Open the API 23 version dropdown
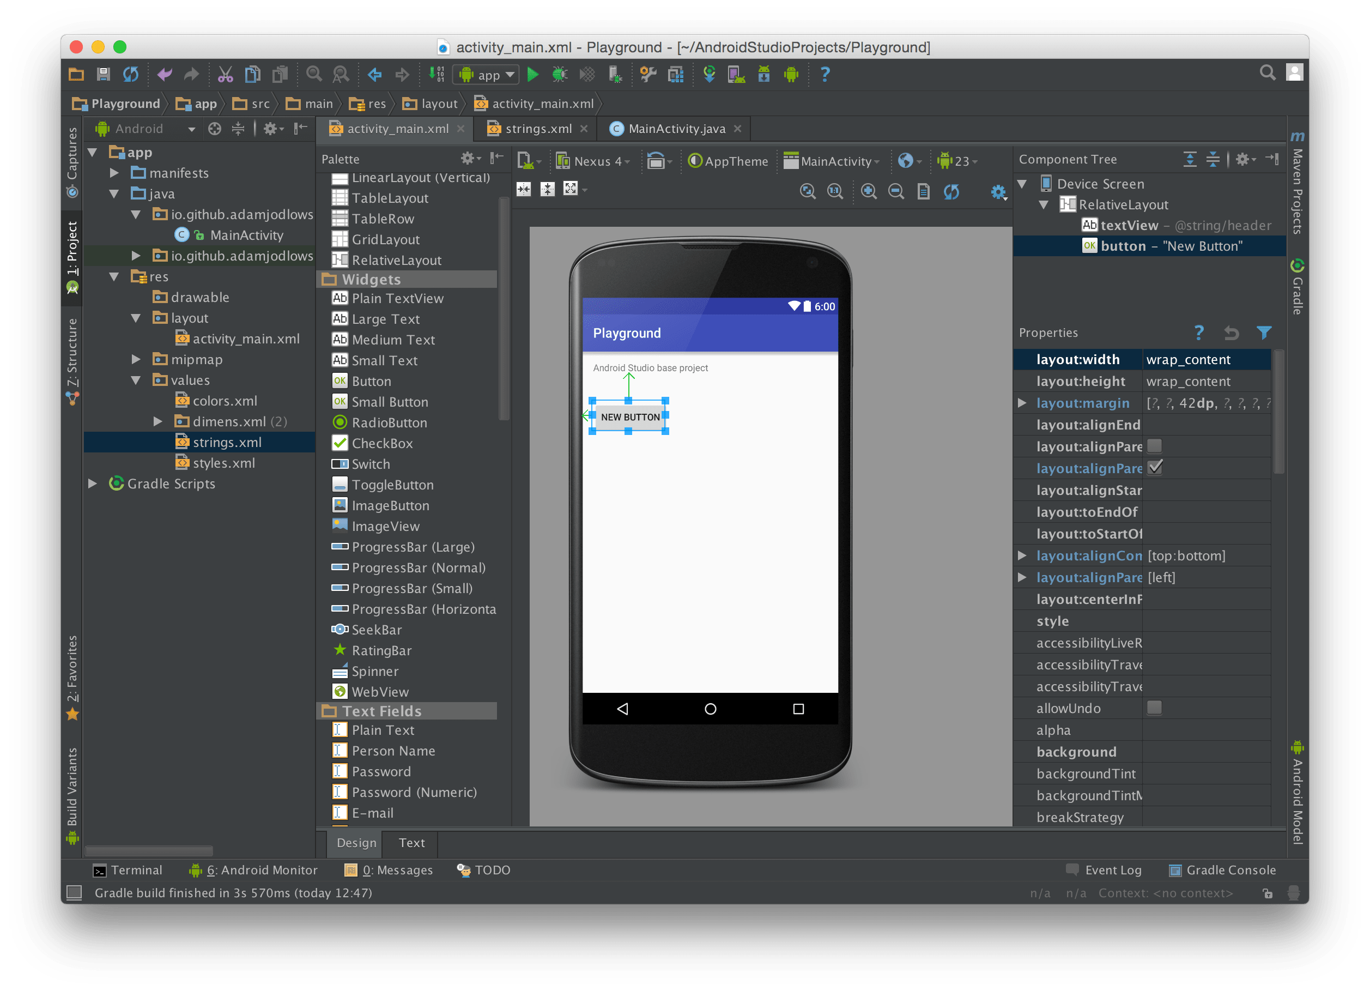 pyautogui.click(x=957, y=161)
